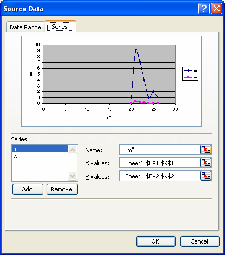Close the Source Data dialog

216,8
